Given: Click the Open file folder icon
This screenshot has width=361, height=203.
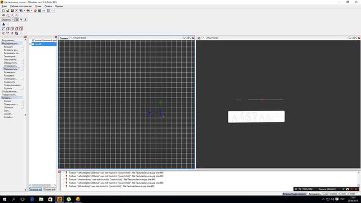Looking at the screenshot, I should coord(7,11).
